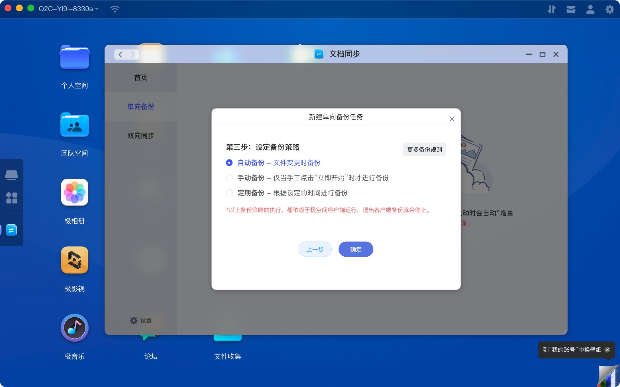Open system settings via the gear icon
Screen dimensions: 620x387
610,9
